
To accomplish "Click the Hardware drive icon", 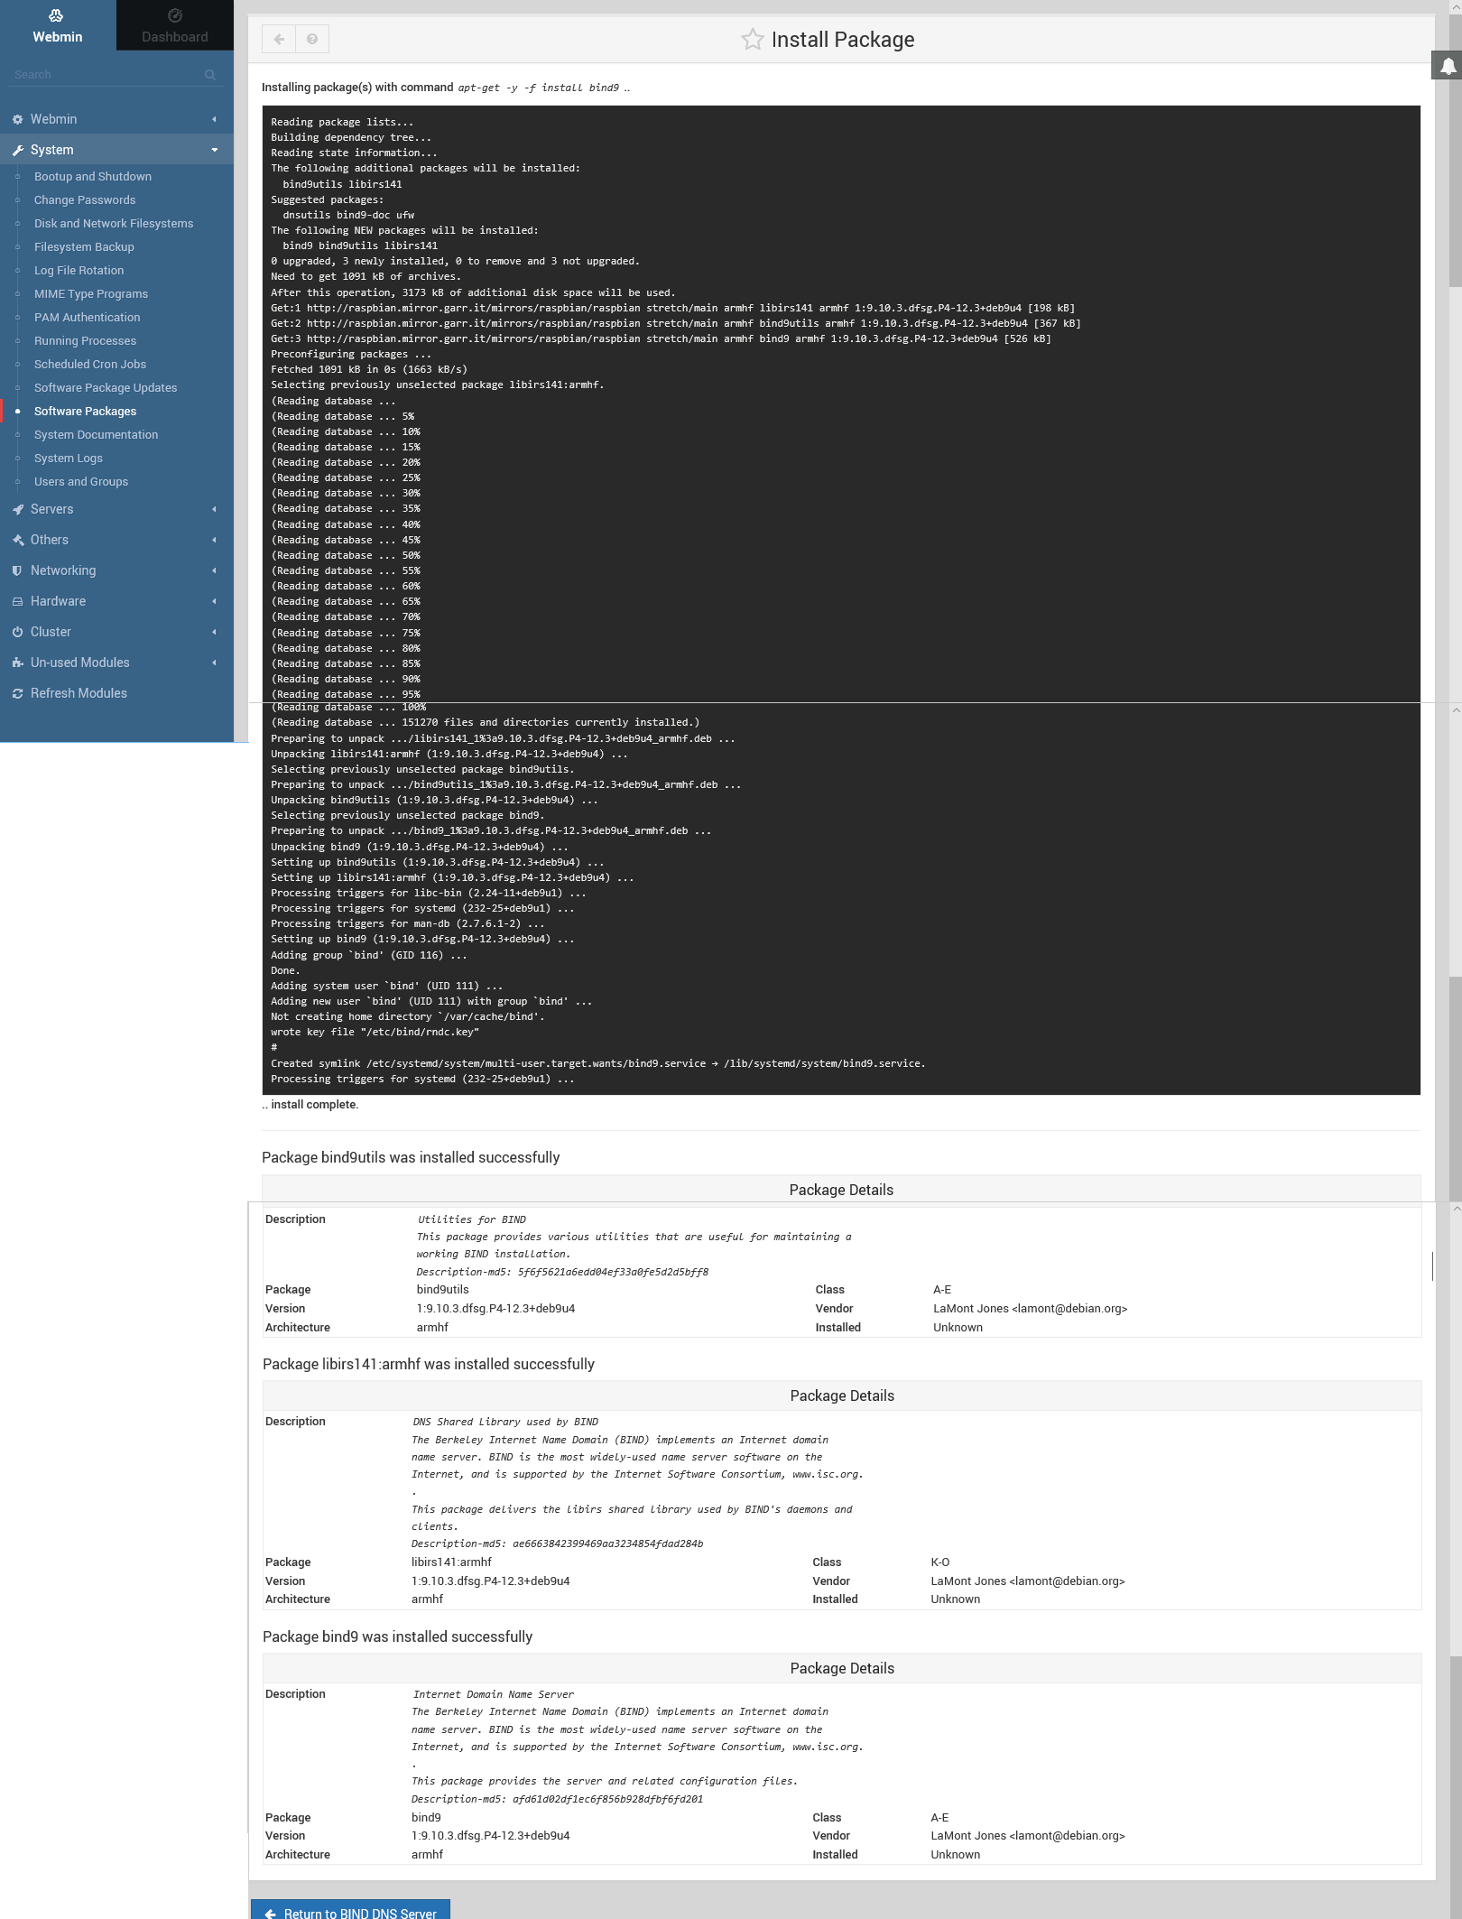I will pyautogui.click(x=17, y=601).
